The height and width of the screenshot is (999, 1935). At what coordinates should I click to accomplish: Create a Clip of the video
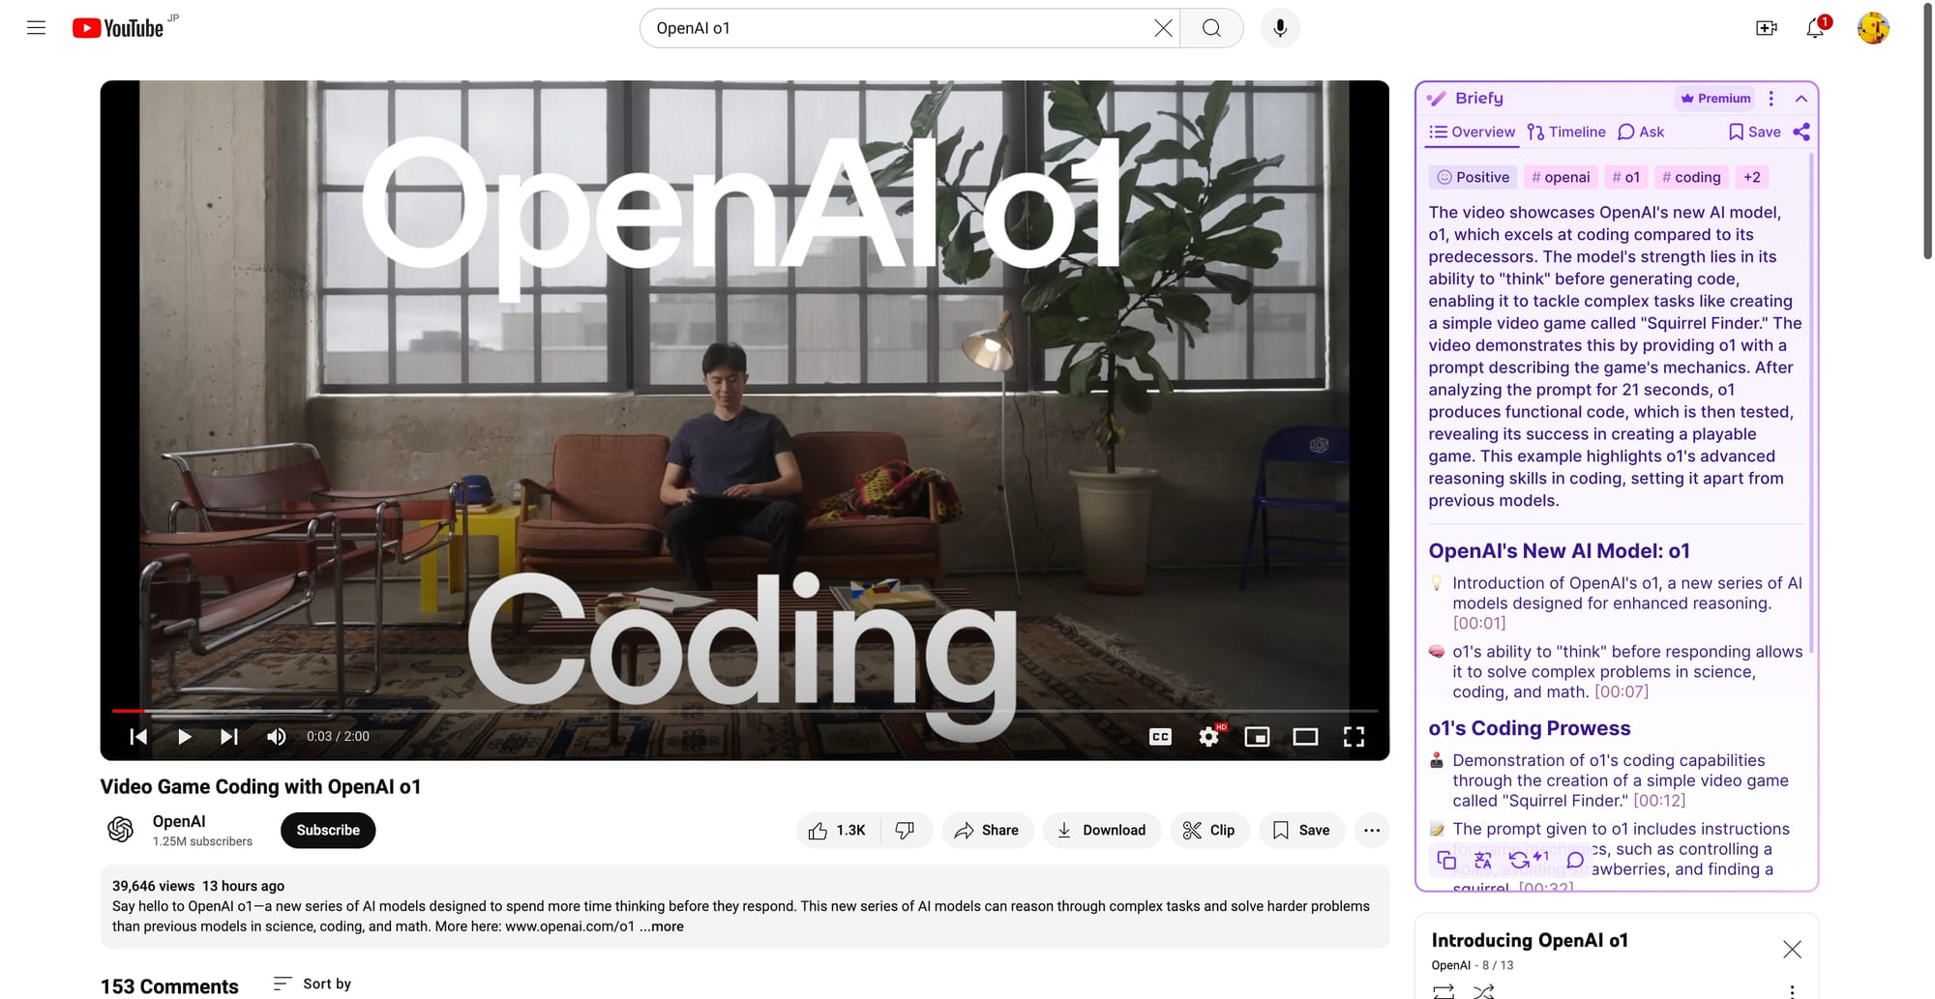coord(1209,830)
